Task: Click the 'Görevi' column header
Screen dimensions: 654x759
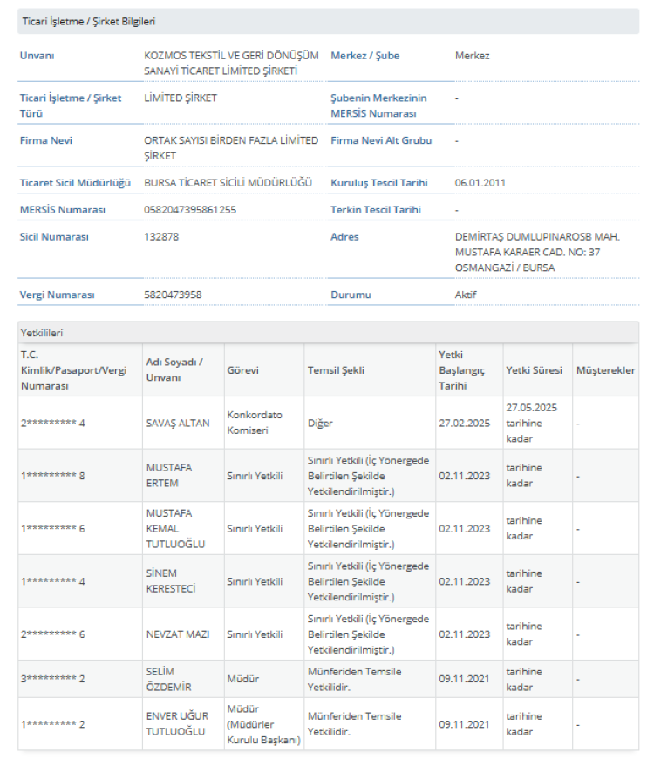Action: [x=242, y=370]
